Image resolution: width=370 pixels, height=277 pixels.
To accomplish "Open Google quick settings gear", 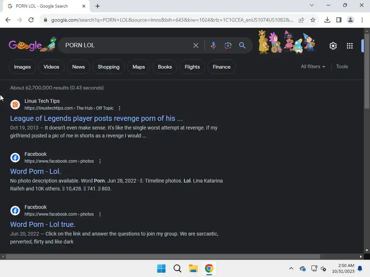I will coord(333,46).
